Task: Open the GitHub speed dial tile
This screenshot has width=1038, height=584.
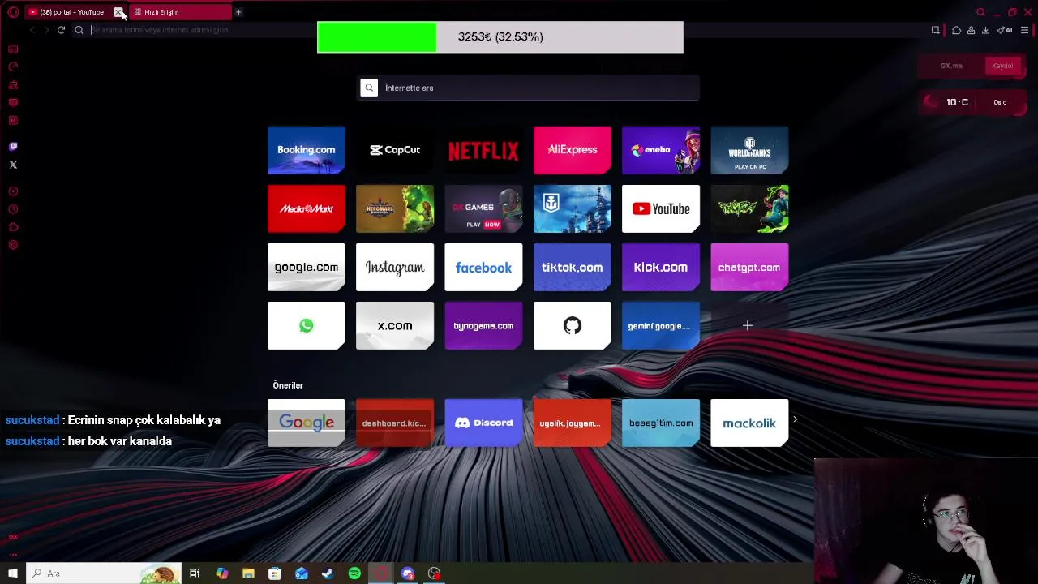Action: (572, 325)
